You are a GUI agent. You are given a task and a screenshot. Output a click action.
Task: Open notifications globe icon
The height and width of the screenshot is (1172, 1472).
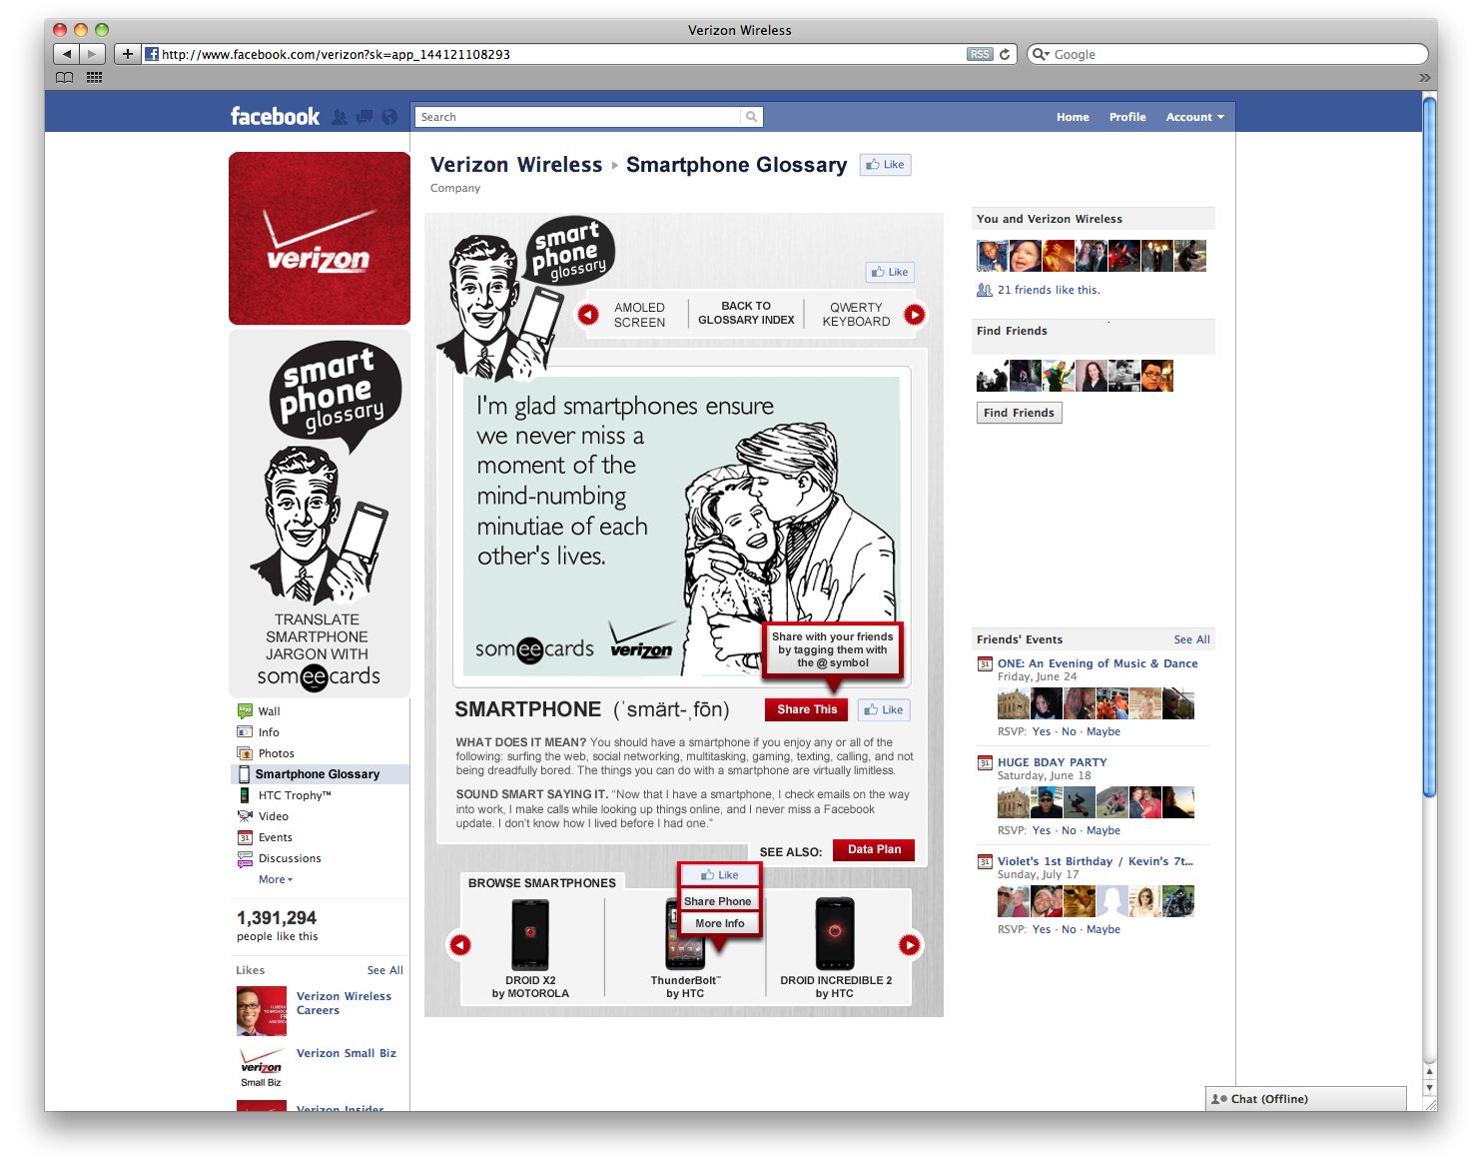coord(389,117)
